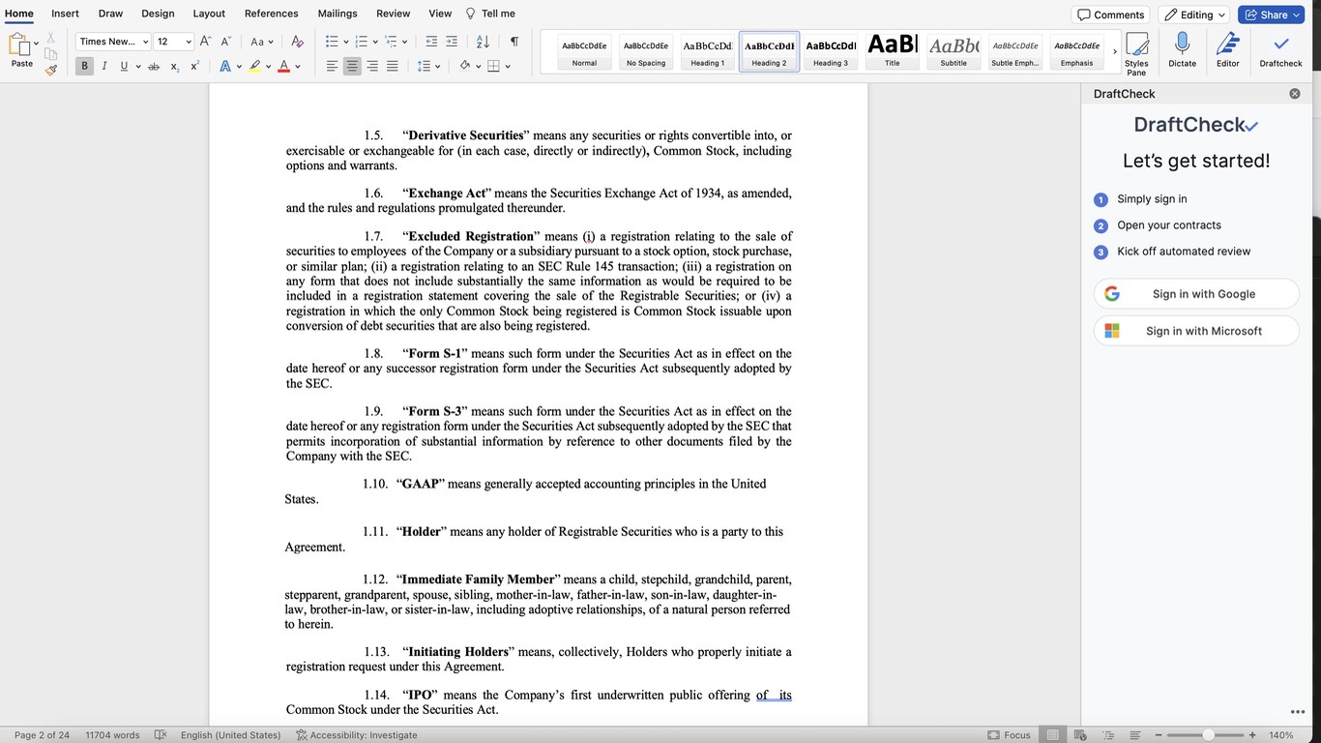The height and width of the screenshot is (743, 1321).
Task: Expand the multilevel list dropdown
Action: tap(404, 42)
